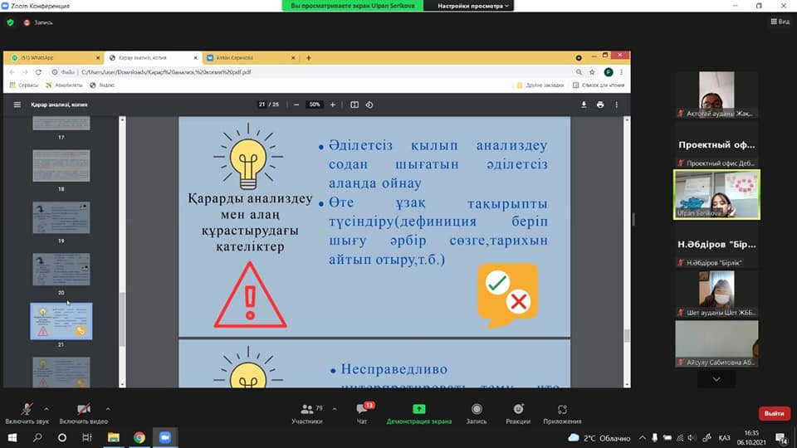797x448 pixels.
Task: Rotate the PDF counterclockwise
Action: click(x=369, y=105)
